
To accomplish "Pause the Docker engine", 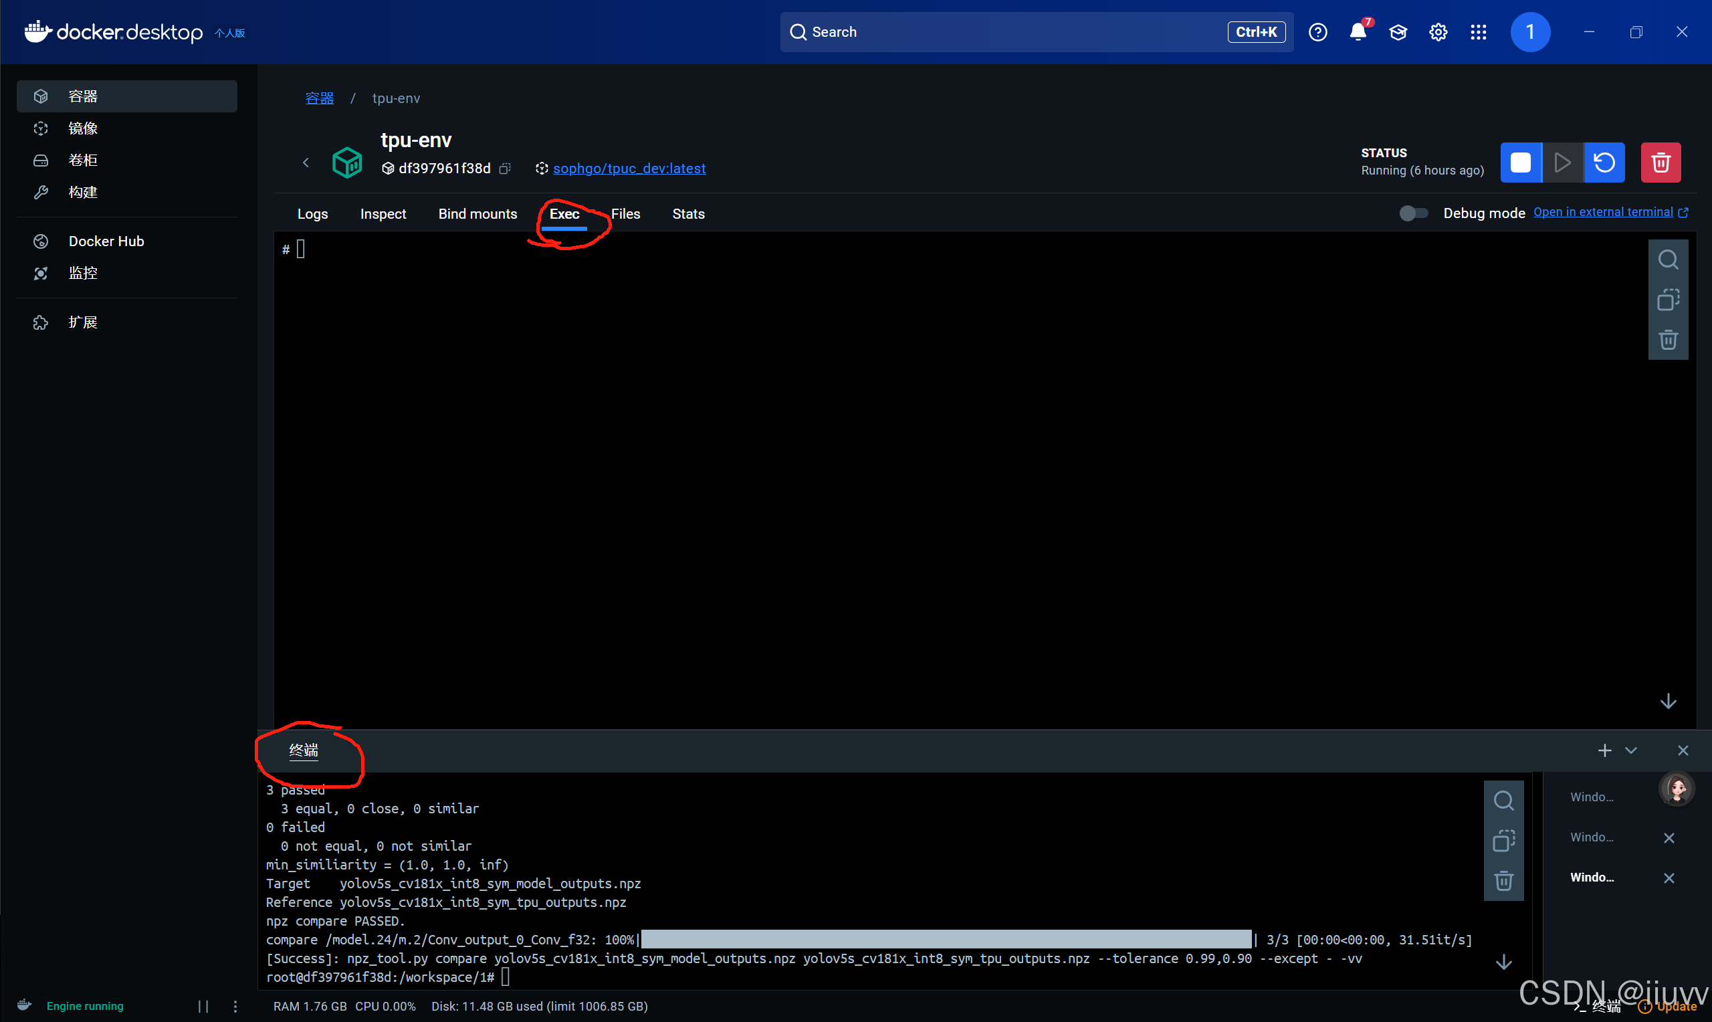I will [x=203, y=1006].
